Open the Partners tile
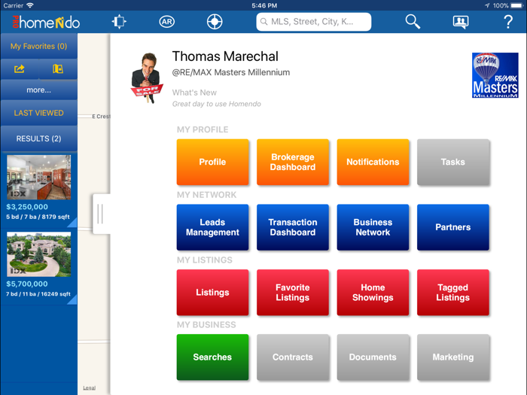 click(x=453, y=227)
